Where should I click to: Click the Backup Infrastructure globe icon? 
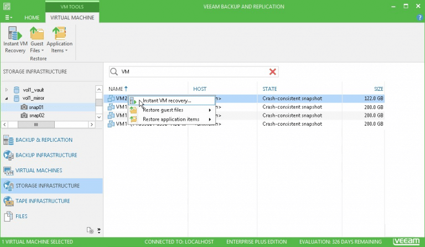coord(8,155)
